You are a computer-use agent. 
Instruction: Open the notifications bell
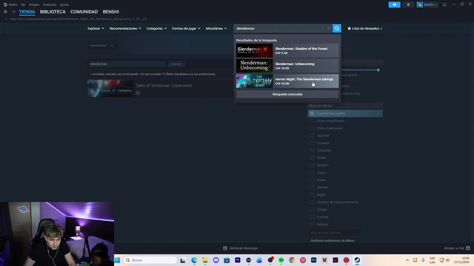click(408, 4)
